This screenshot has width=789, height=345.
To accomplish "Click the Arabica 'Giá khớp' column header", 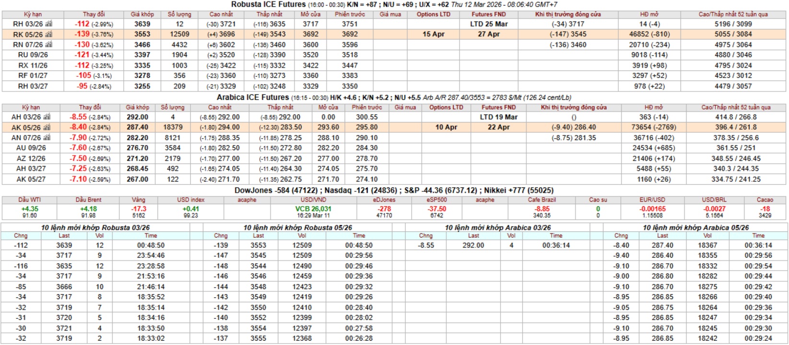I will tap(137, 108).
